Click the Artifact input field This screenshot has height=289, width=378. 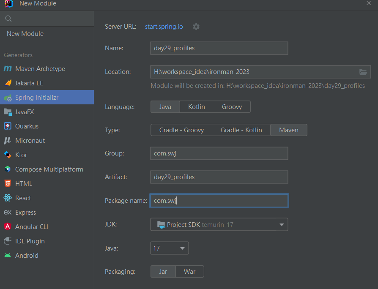click(x=219, y=177)
